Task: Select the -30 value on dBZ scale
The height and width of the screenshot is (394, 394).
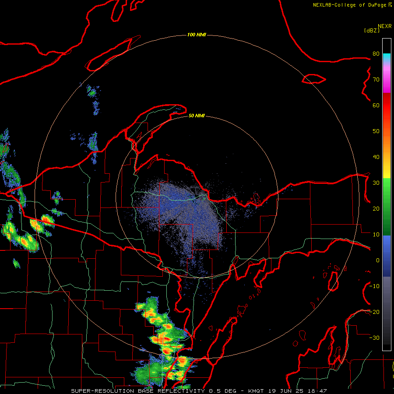Action: click(x=374, y=338)
